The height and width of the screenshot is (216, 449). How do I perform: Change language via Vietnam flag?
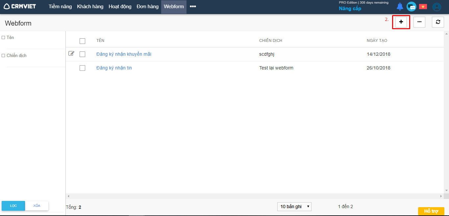[423, 7]
